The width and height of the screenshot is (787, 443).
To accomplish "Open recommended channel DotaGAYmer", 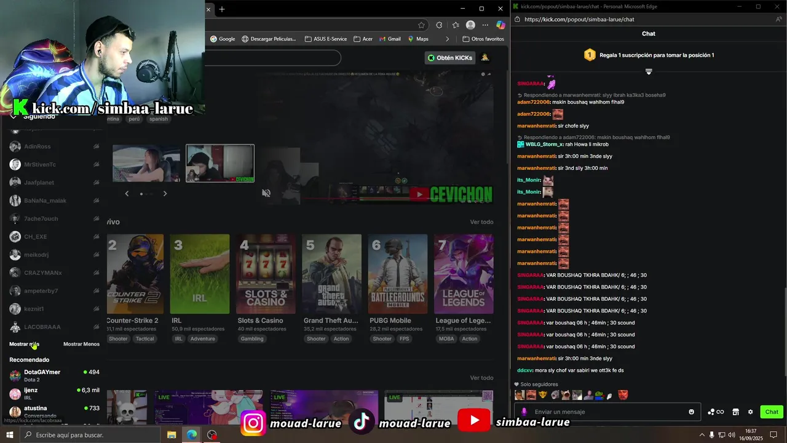I will coord(54,375).
